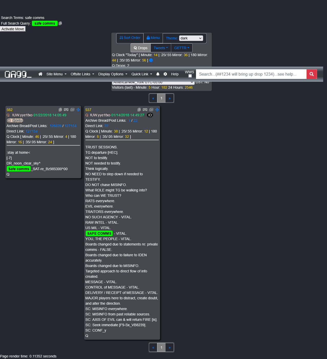
Task: Go to previous page in top pagination
Action: [x=153, y=98]
